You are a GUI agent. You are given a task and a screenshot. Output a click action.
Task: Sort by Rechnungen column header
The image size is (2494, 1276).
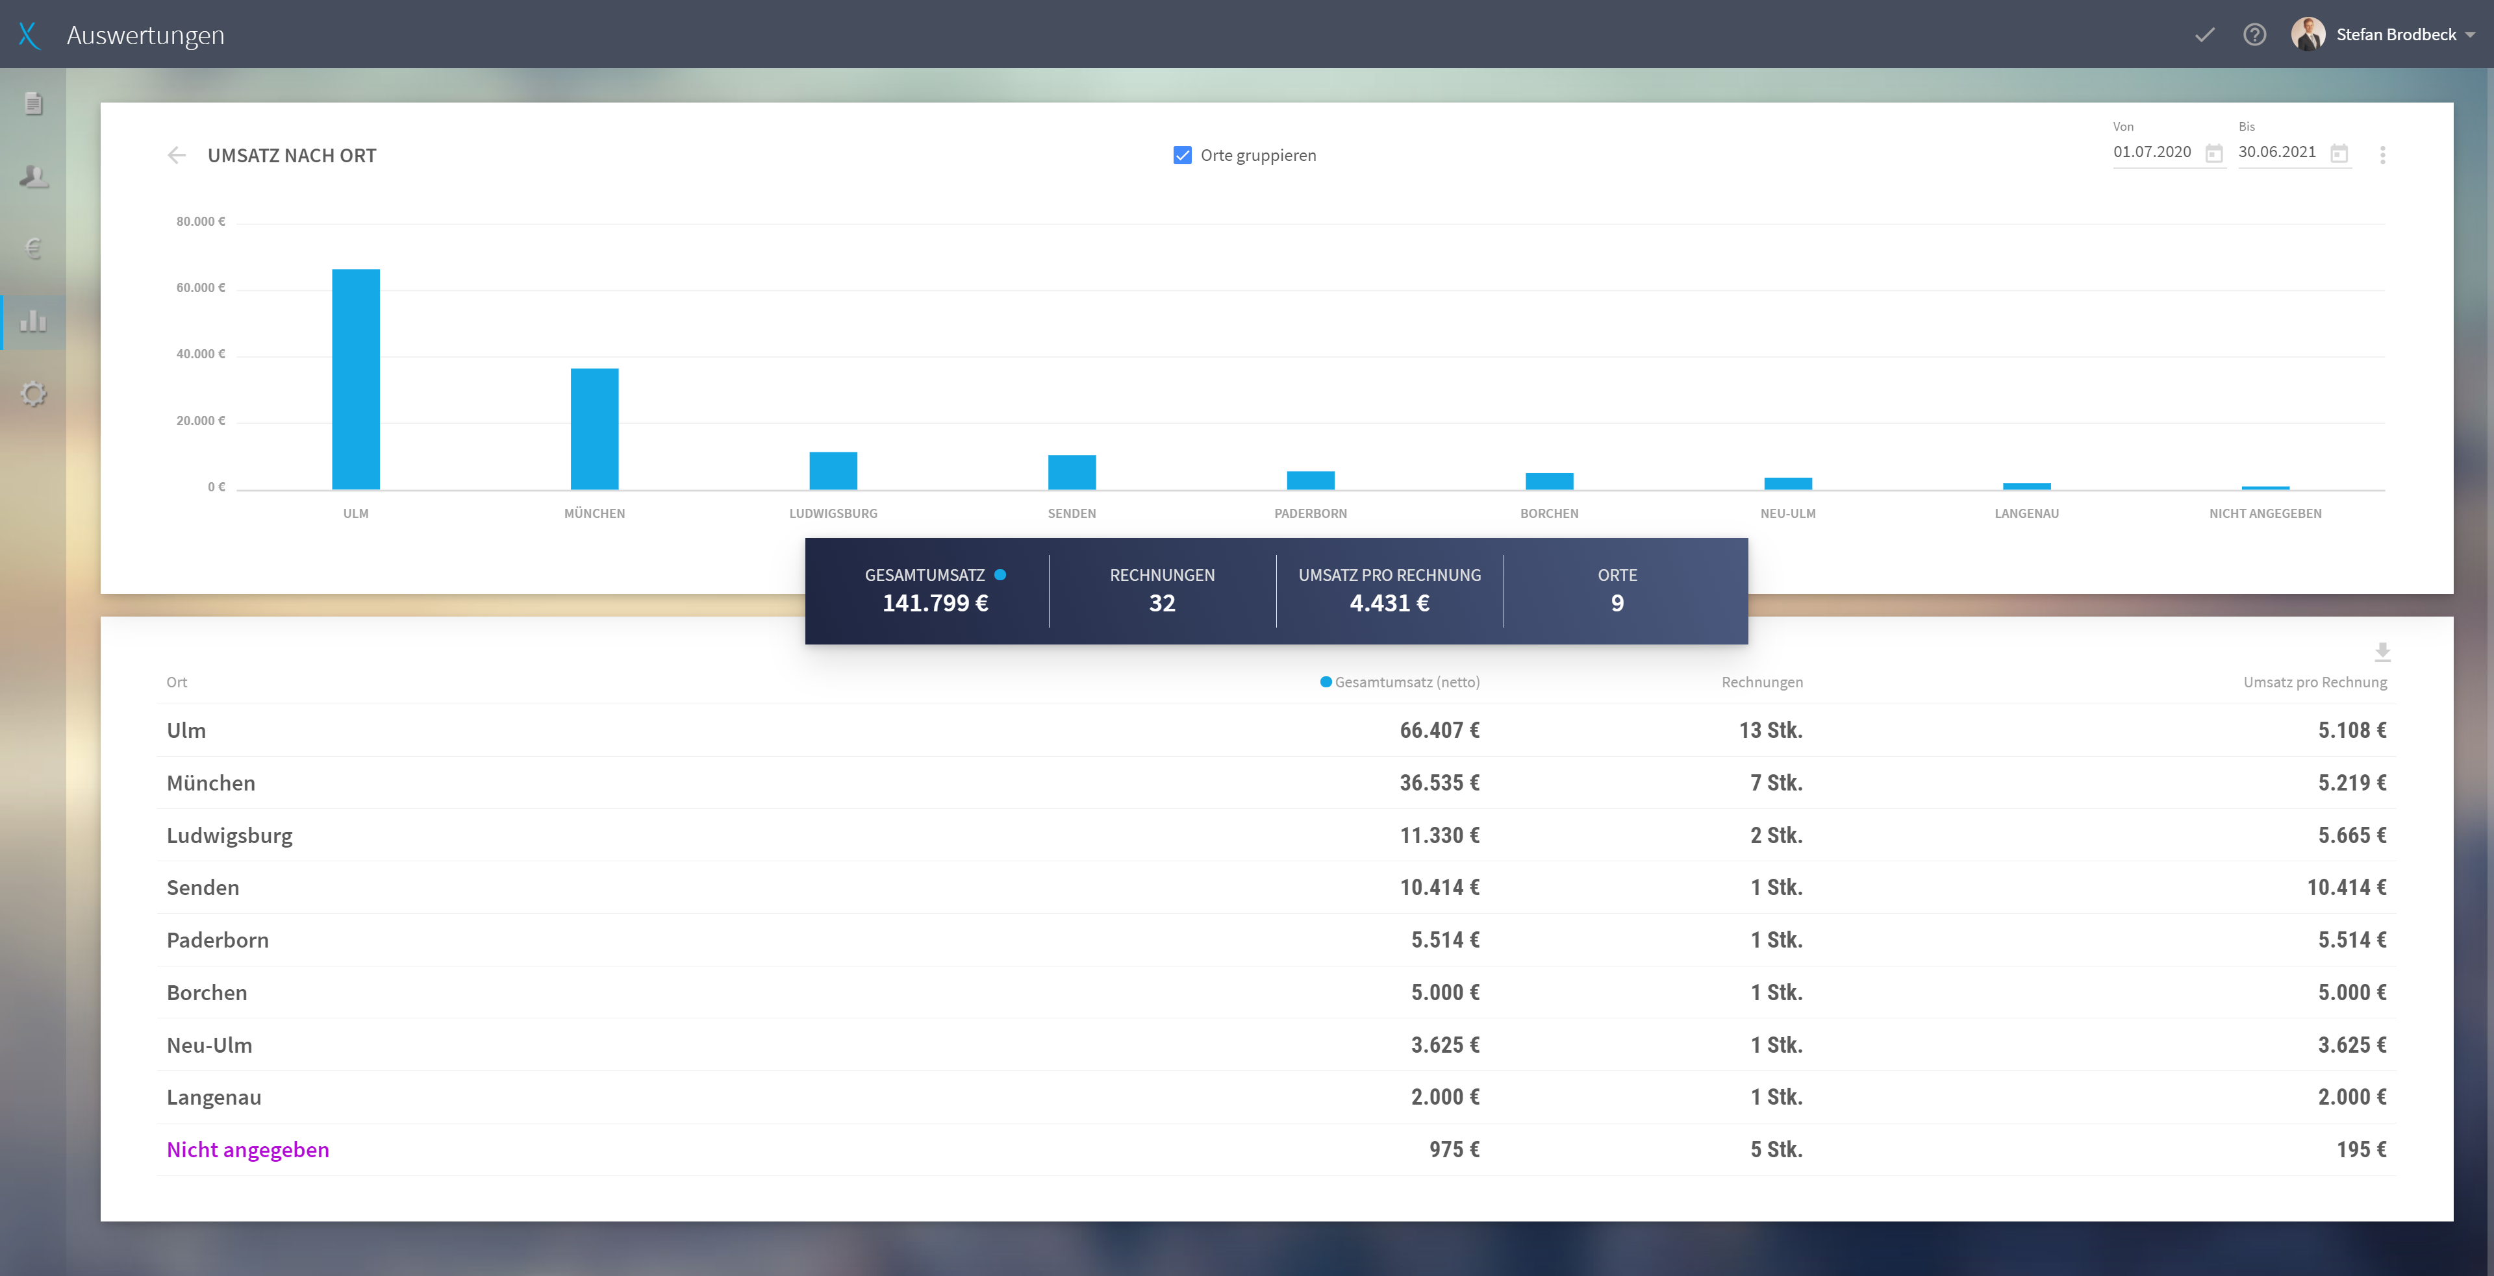[x=1762, y=682]
